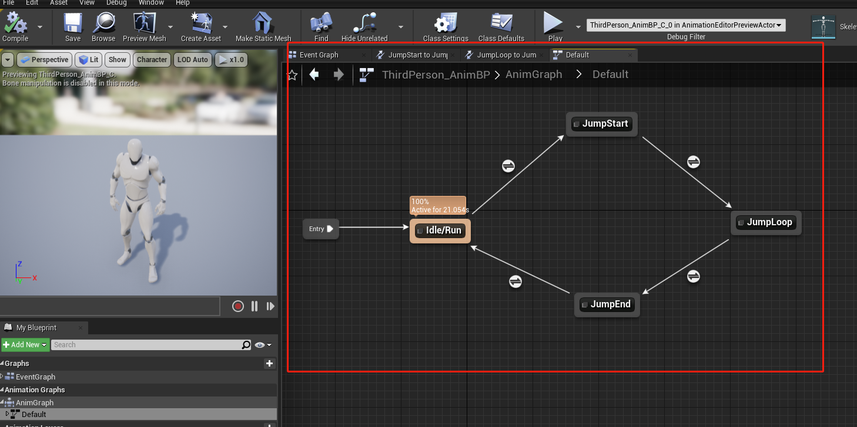Viewport: 857px width, 427px height.
Task: Expand the Create Asset dropdown arrow
Action: pyautogui.click(x=225, y=28)
